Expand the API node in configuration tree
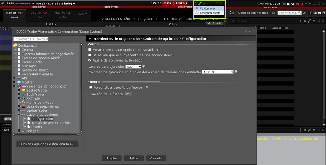326x165 pixels. tap(14, 78)
